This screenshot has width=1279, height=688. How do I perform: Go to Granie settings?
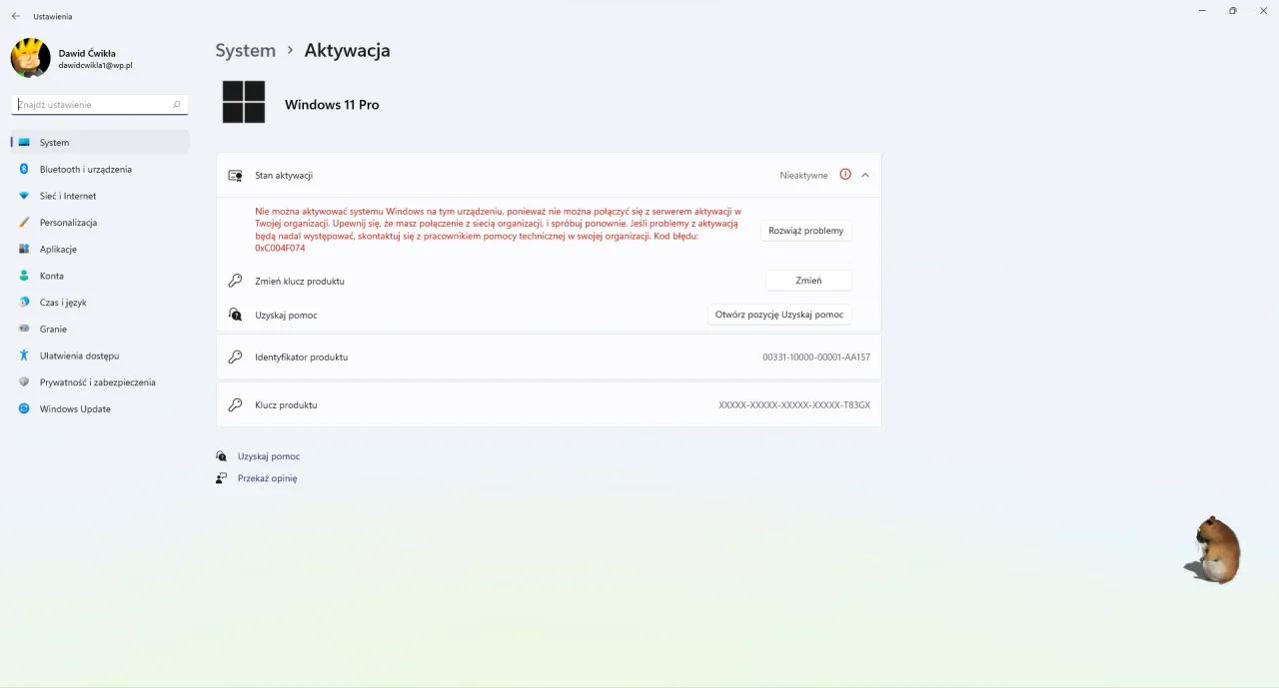100,329
